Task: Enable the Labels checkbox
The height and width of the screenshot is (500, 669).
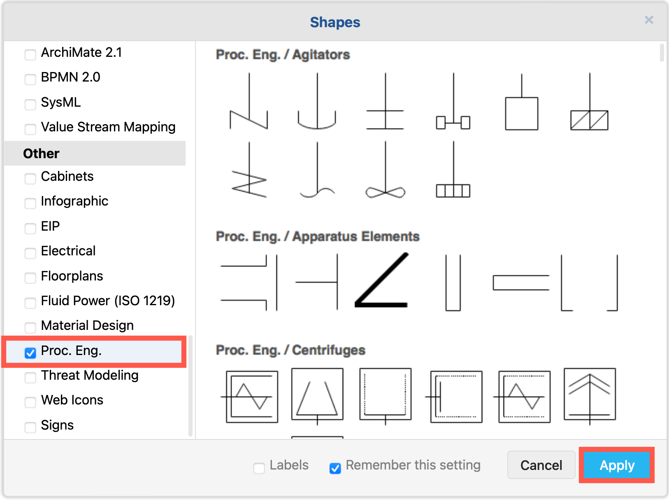Action: (259, 468)
